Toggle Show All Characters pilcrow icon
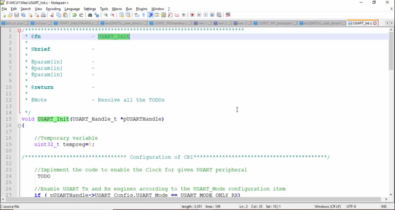 [144, 15]
